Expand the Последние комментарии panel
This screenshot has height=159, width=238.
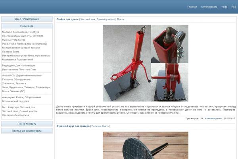(27, 131)
